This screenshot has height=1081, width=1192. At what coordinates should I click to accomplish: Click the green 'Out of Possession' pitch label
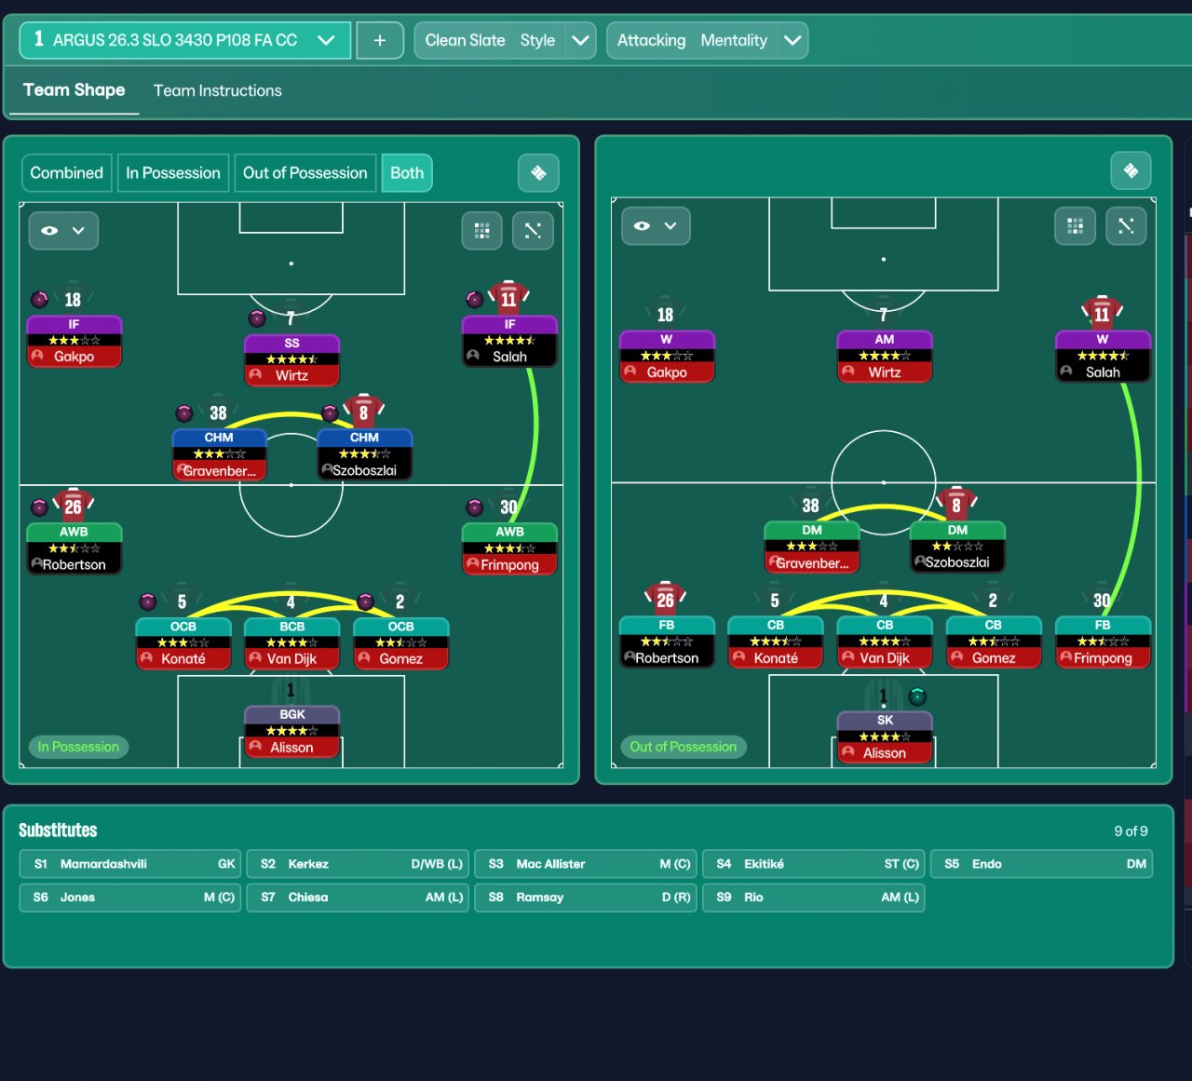tap(684, 747)
